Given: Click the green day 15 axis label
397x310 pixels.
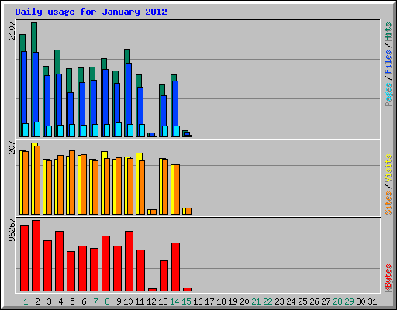Looking at the screenshot, I should coord(186,301).
